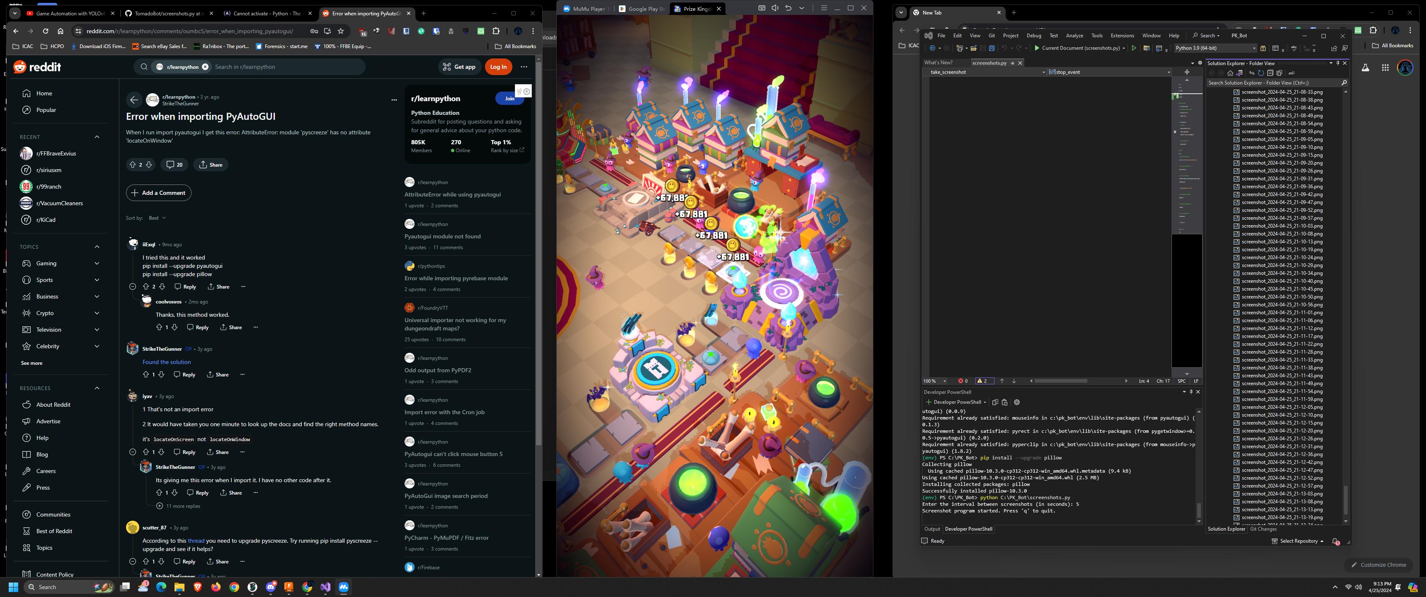The width and height of the screenshot is (1426, 597).
Task: Collapse iiExql's comment thread
Action: pyautogui.click(x=132, y=287)
